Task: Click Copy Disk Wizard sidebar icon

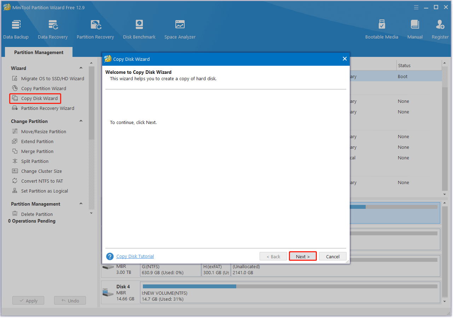Action: pos(15,98)
